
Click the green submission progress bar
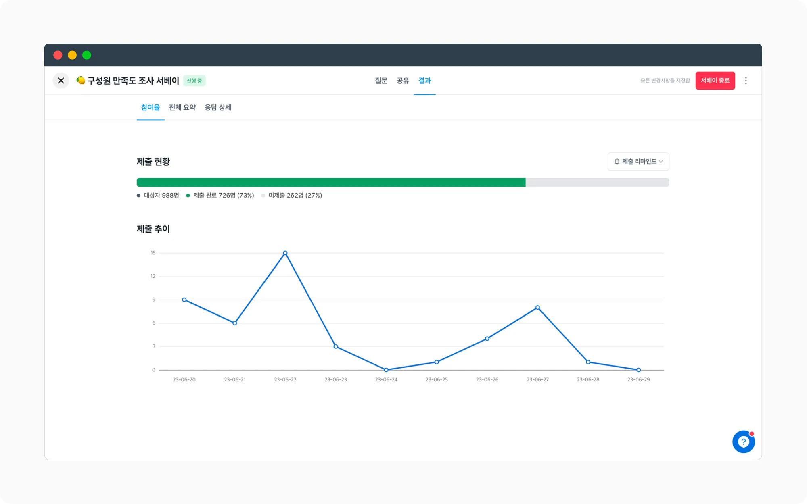point(331,182)
